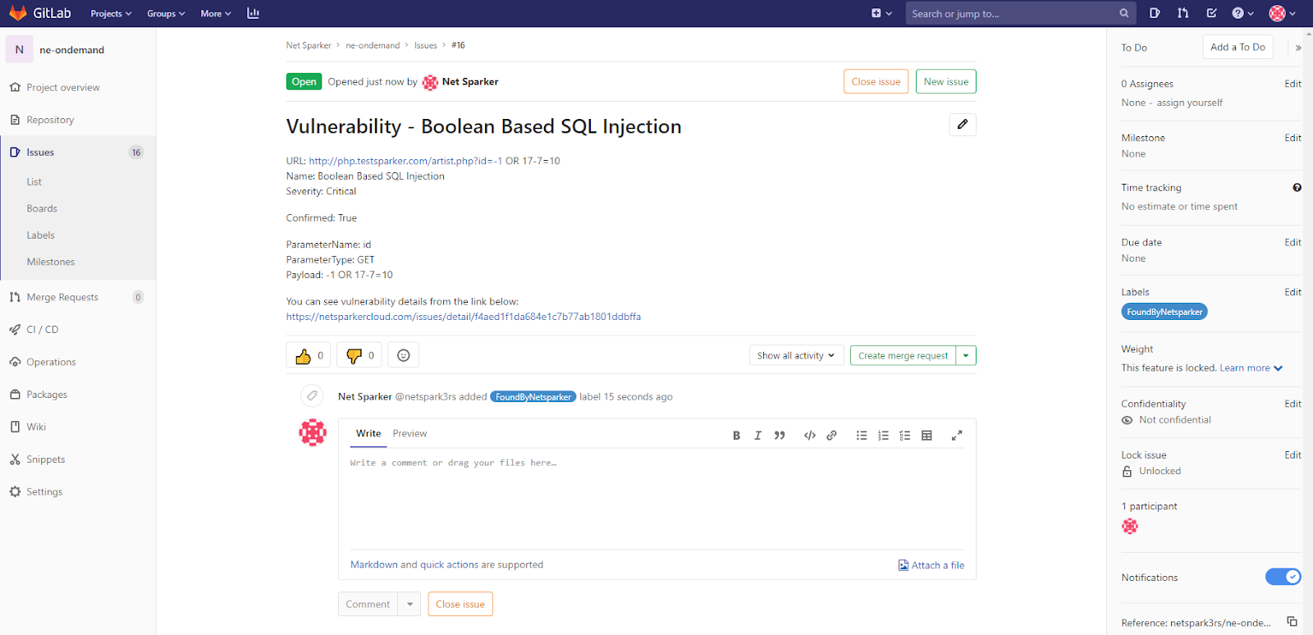Focus the Search or jump to field
1313x635 pixels.
[1012, 14]
